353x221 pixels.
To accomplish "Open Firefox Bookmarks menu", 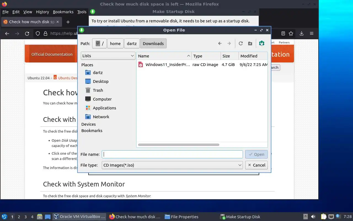I will 63,12.
